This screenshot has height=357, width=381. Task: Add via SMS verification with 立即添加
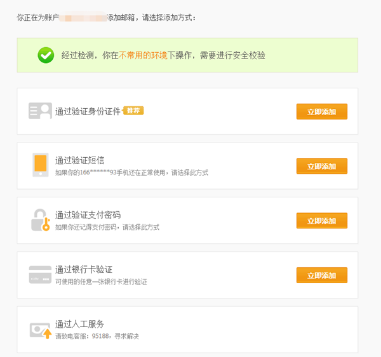coord(322,166)
